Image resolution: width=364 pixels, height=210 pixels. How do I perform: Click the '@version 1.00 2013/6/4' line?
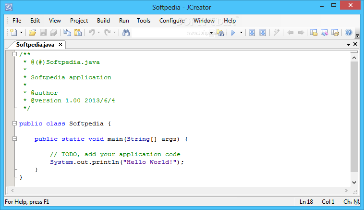pyautogui.click(x=73, y=100)
